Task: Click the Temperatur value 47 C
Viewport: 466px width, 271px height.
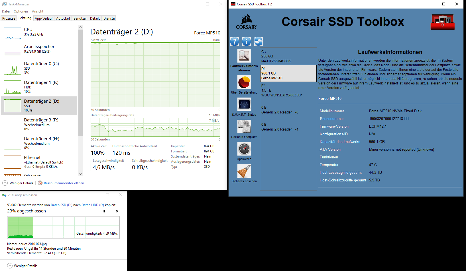Action: coord(373,165)
